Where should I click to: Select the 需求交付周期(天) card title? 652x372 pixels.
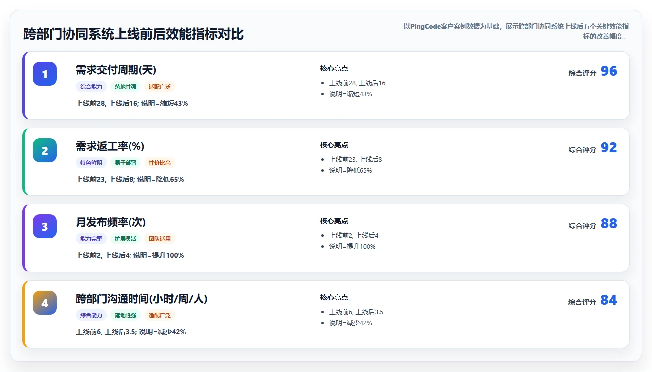coord(116,70)
